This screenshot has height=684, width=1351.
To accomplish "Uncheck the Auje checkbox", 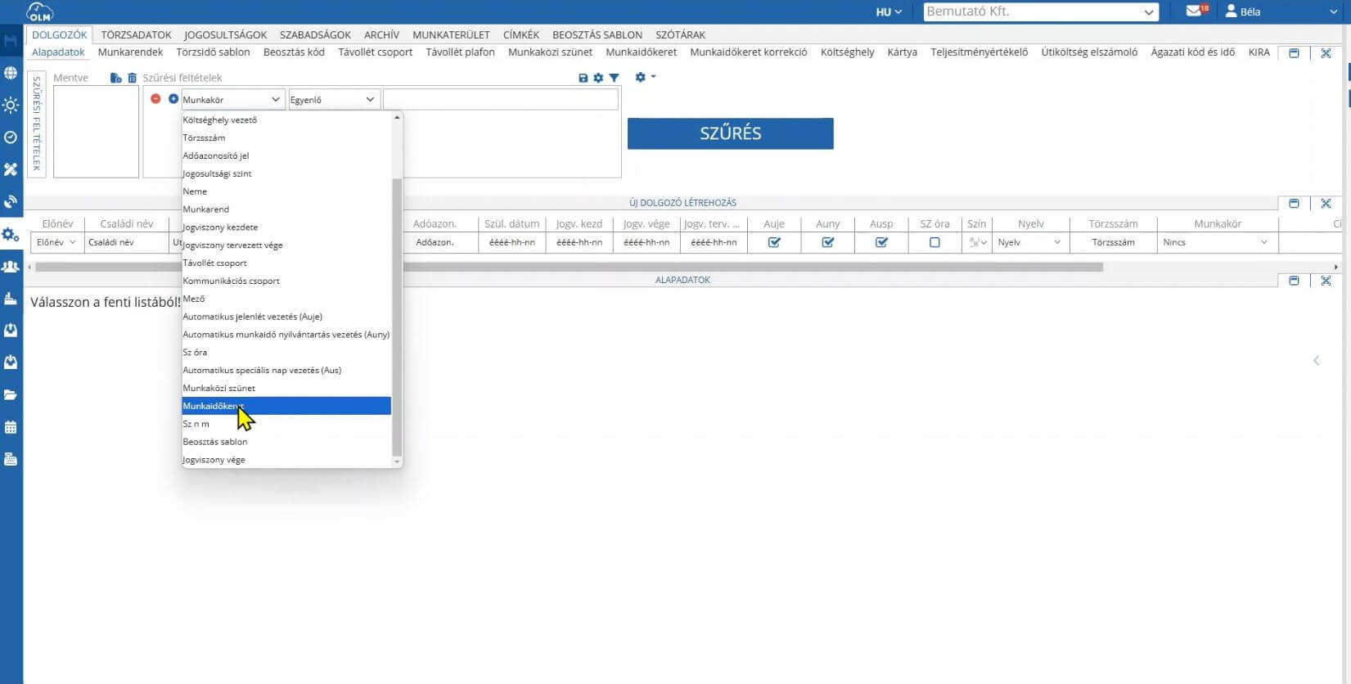I will [x=774, y=242].
